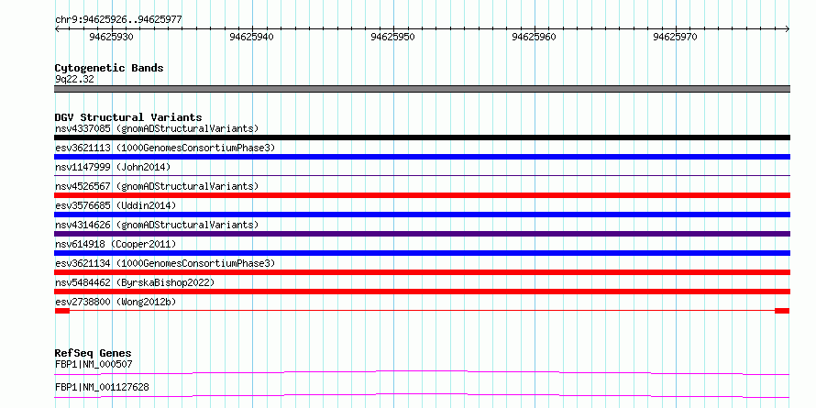Click ruler position 94625970
The width and height of the screenshot is (816, 408).
[675, 37]
